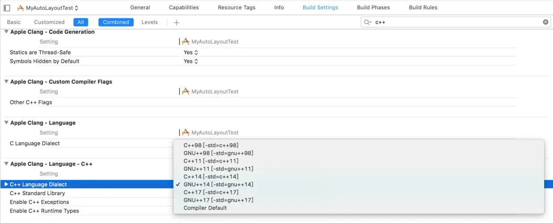Image resolution: width=553 pixels, height=223 pixels.
Task: Switch to the General tab
Action: click(x=140, y=8)
